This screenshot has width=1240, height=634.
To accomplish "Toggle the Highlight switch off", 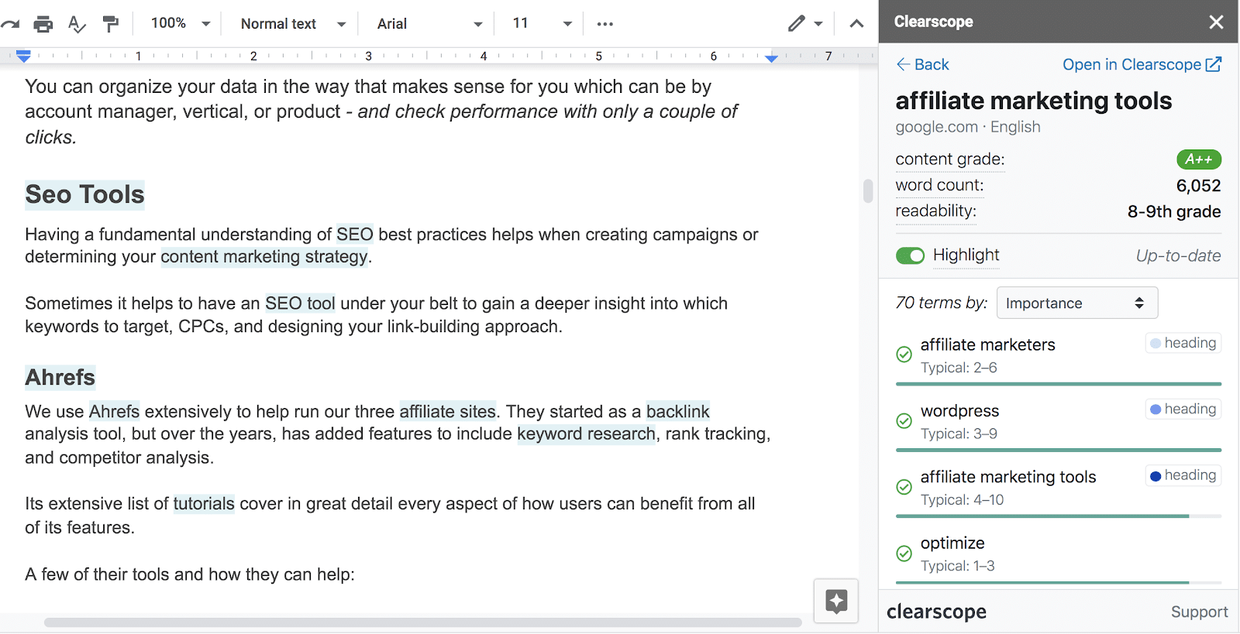I will [x=910, y=255].
